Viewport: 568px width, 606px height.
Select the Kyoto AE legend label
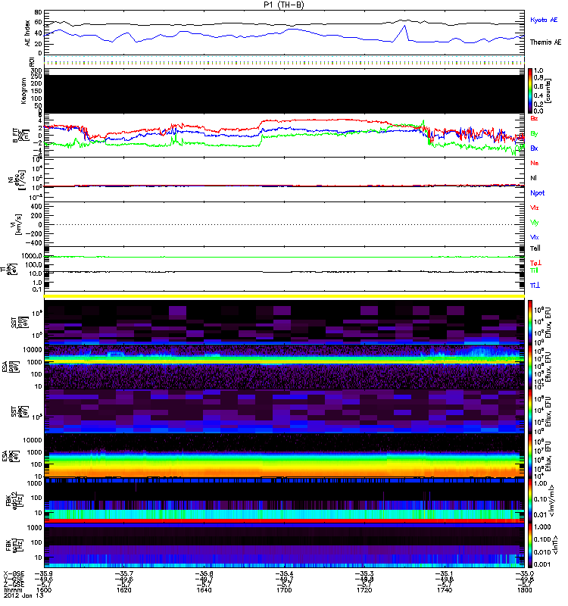pyautogui.click(x=544, y=20)
